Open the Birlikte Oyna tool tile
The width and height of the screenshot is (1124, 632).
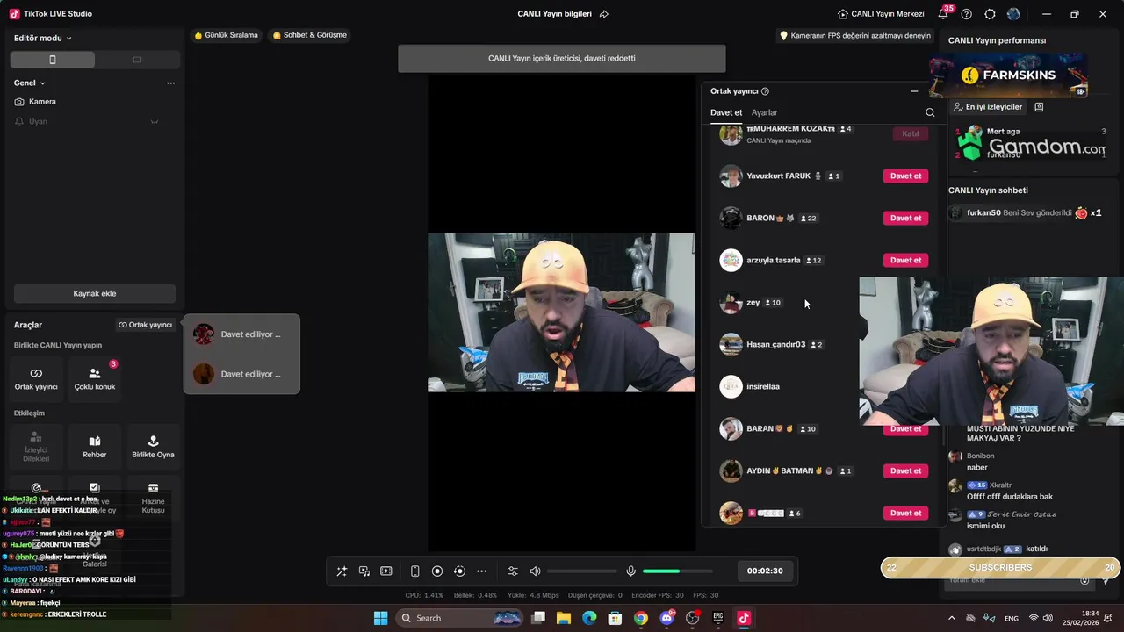tap(153, 447)
